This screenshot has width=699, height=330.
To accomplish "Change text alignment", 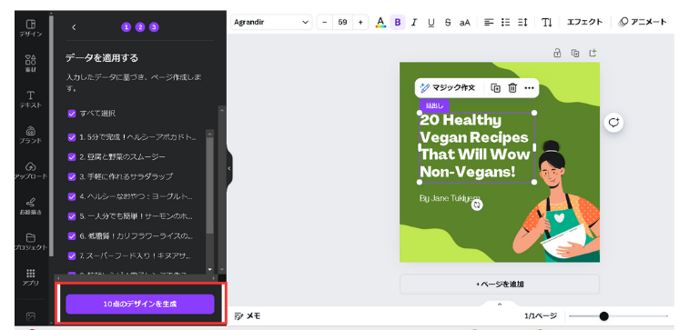I will click(489, 22).
